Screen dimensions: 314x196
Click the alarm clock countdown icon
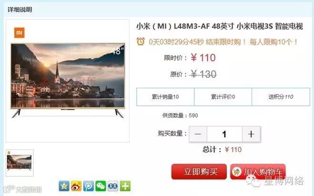point(141,41)
